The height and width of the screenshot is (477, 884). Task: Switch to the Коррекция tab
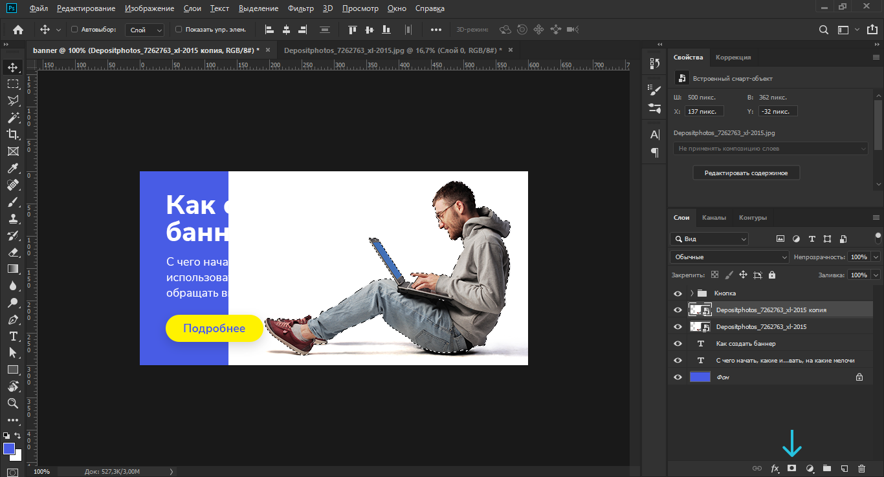733,57
